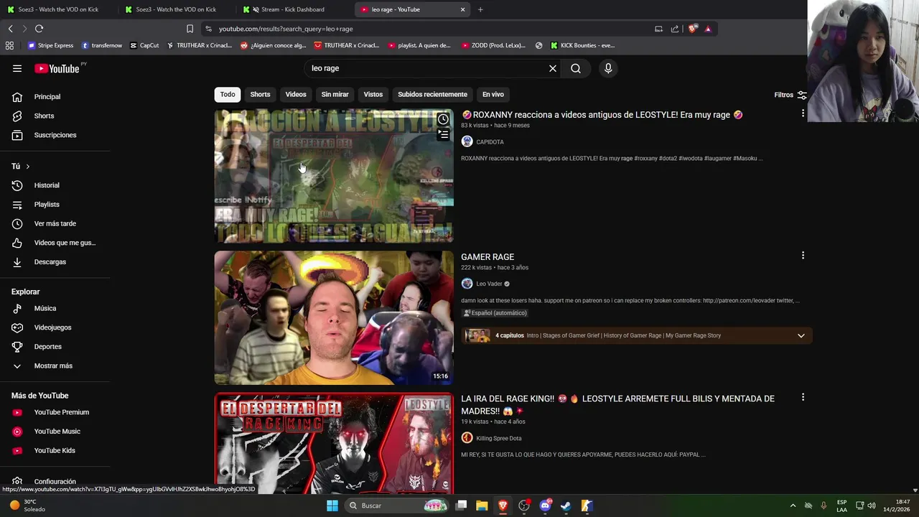Click the browser reload button
The width and height of the screenshot is (919, 517).
click(39, 29)
